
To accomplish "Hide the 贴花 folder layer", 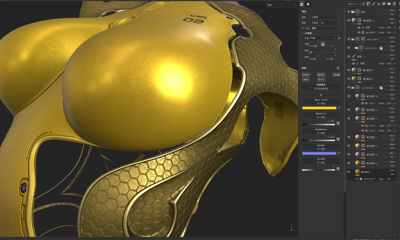I will (x=349, y=12).
